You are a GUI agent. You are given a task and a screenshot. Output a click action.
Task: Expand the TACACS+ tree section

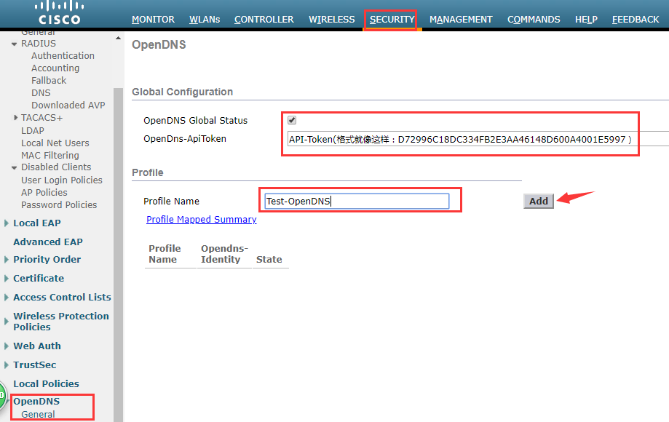click(x=16, y=117)
